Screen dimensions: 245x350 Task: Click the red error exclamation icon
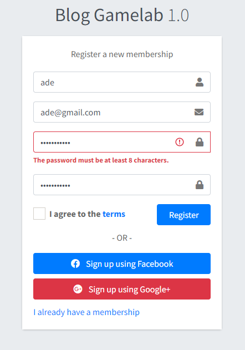pyautogui.click(x=180, y=142)
